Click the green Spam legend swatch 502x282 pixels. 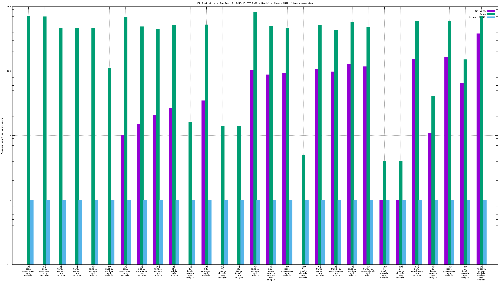[x=491, y=14]
